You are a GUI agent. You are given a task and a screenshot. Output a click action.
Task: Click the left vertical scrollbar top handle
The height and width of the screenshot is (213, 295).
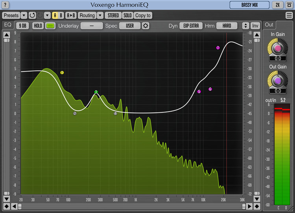pos(7,40)
